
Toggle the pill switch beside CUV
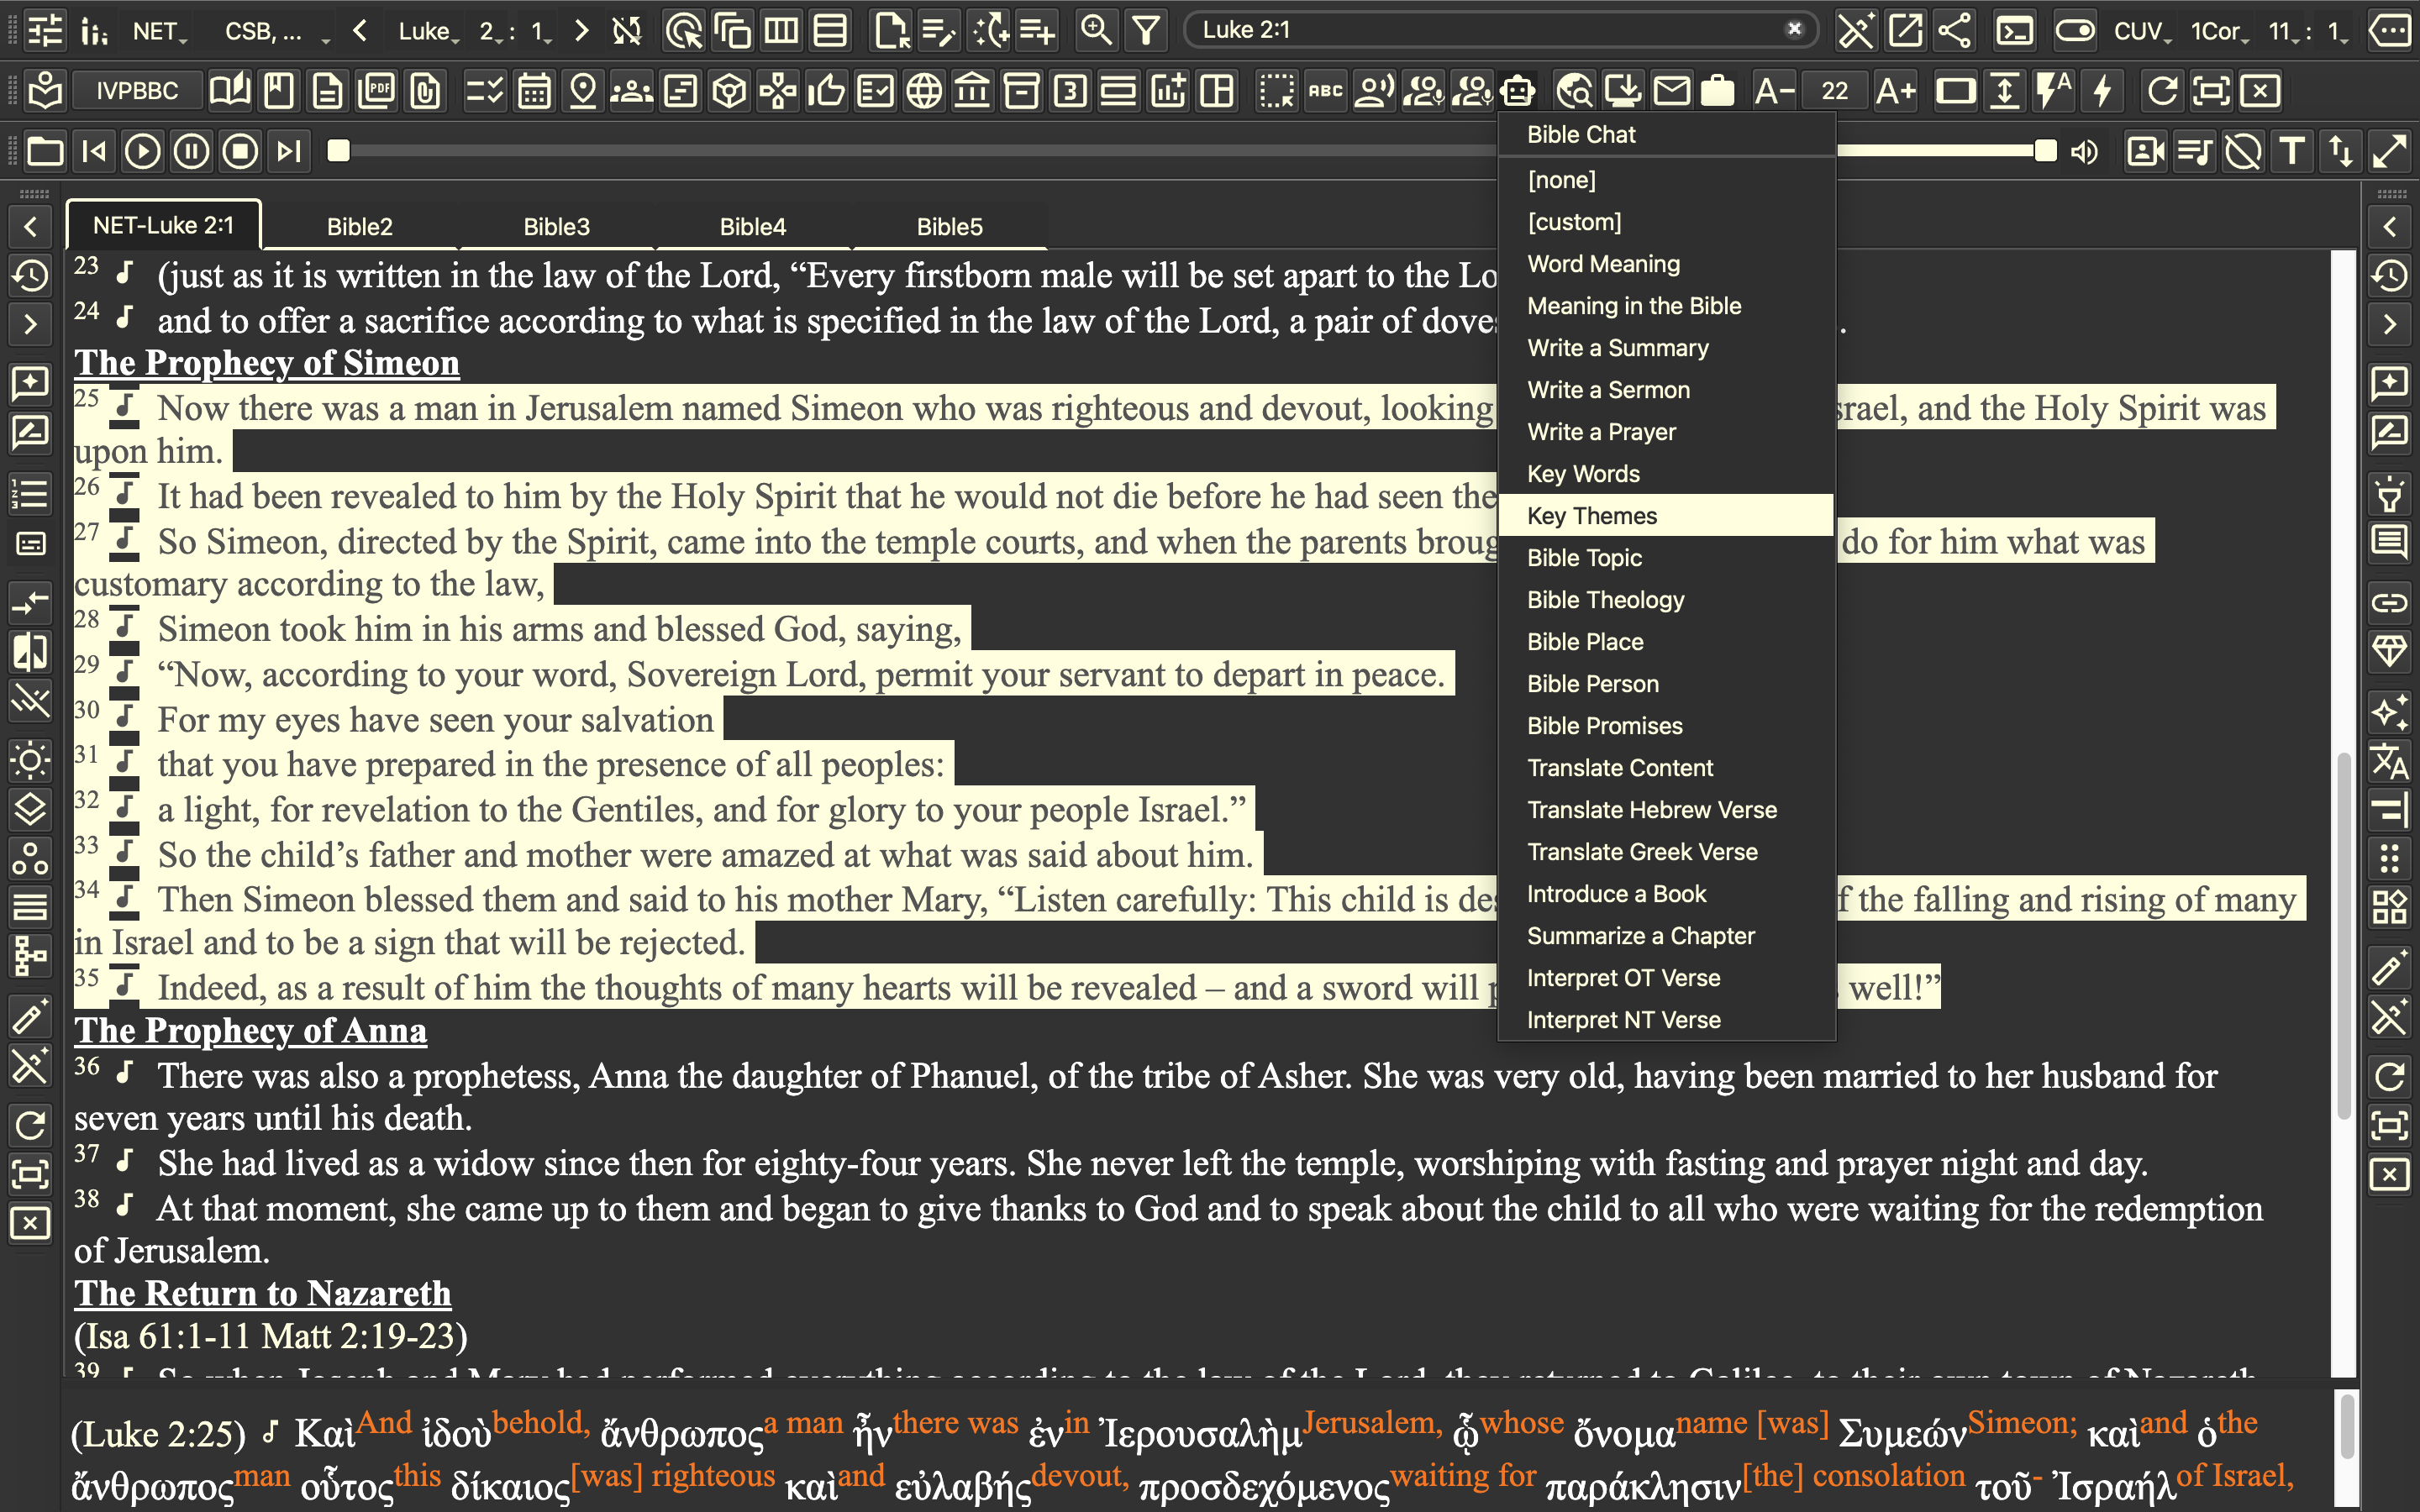tap(2075, 31)
